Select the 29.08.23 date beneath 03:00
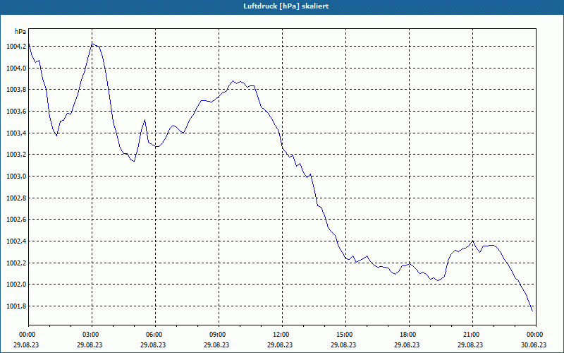 click(x=90, y=345)
